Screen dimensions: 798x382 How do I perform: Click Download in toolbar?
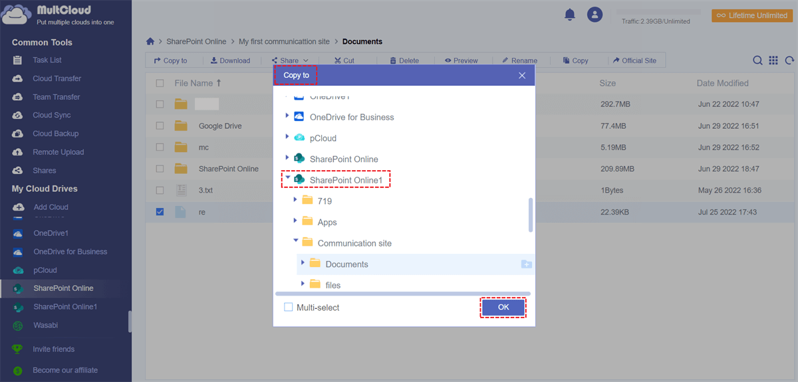tap(230, 60)
